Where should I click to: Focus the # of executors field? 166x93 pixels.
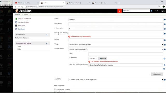pyautogui.click(x=116, y=29)
